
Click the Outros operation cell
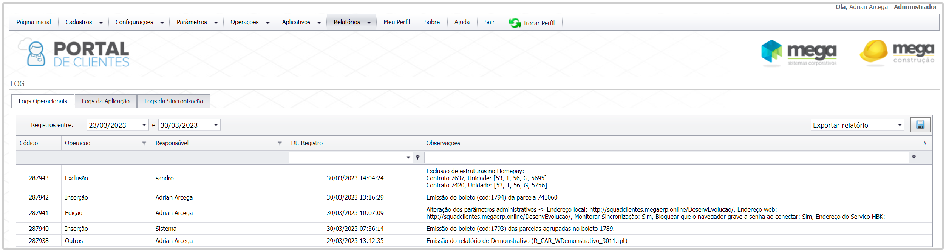click(107, 241)
